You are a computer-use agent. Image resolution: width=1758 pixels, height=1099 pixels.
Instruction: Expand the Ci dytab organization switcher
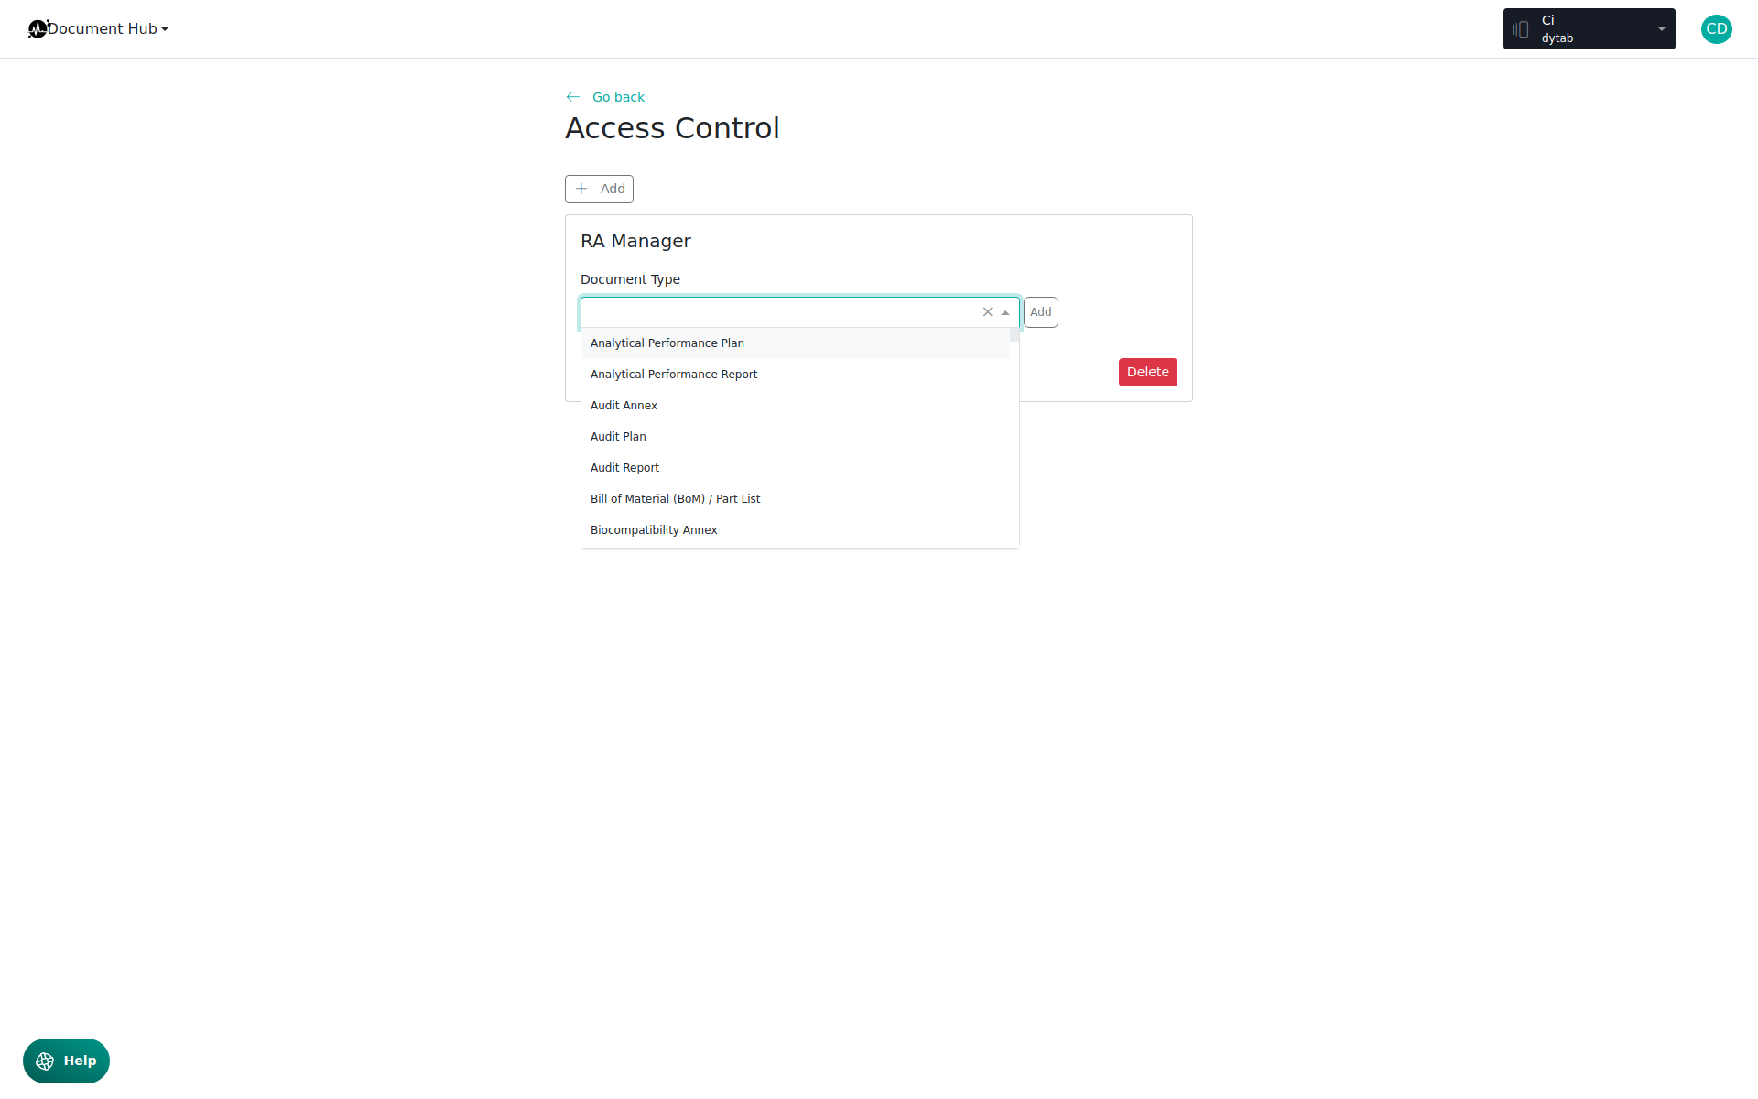point(1660,29)
